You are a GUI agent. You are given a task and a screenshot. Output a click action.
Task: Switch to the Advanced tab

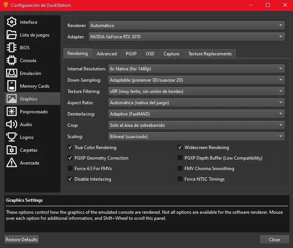point(107,54)
